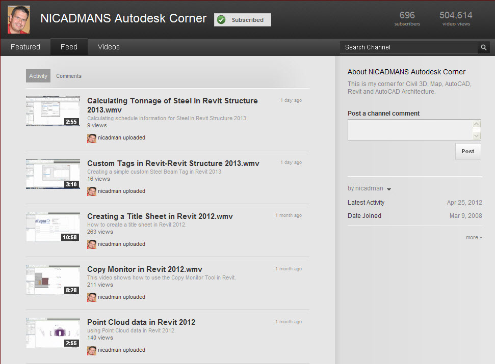The image size is (495, 364).
Task: Click nicadman avatar under Point Cloud video
Action: point(92,350)
